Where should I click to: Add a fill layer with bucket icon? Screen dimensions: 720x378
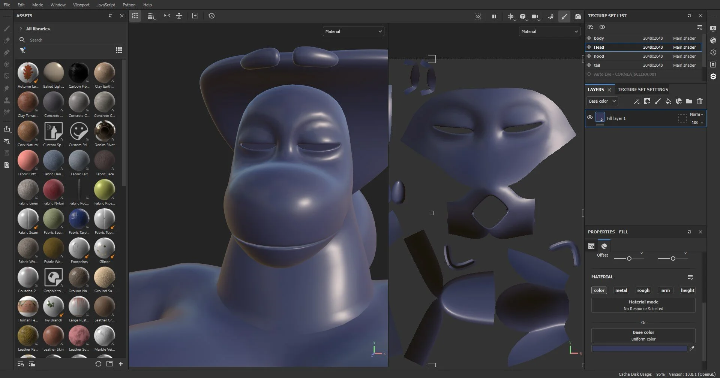668,101
